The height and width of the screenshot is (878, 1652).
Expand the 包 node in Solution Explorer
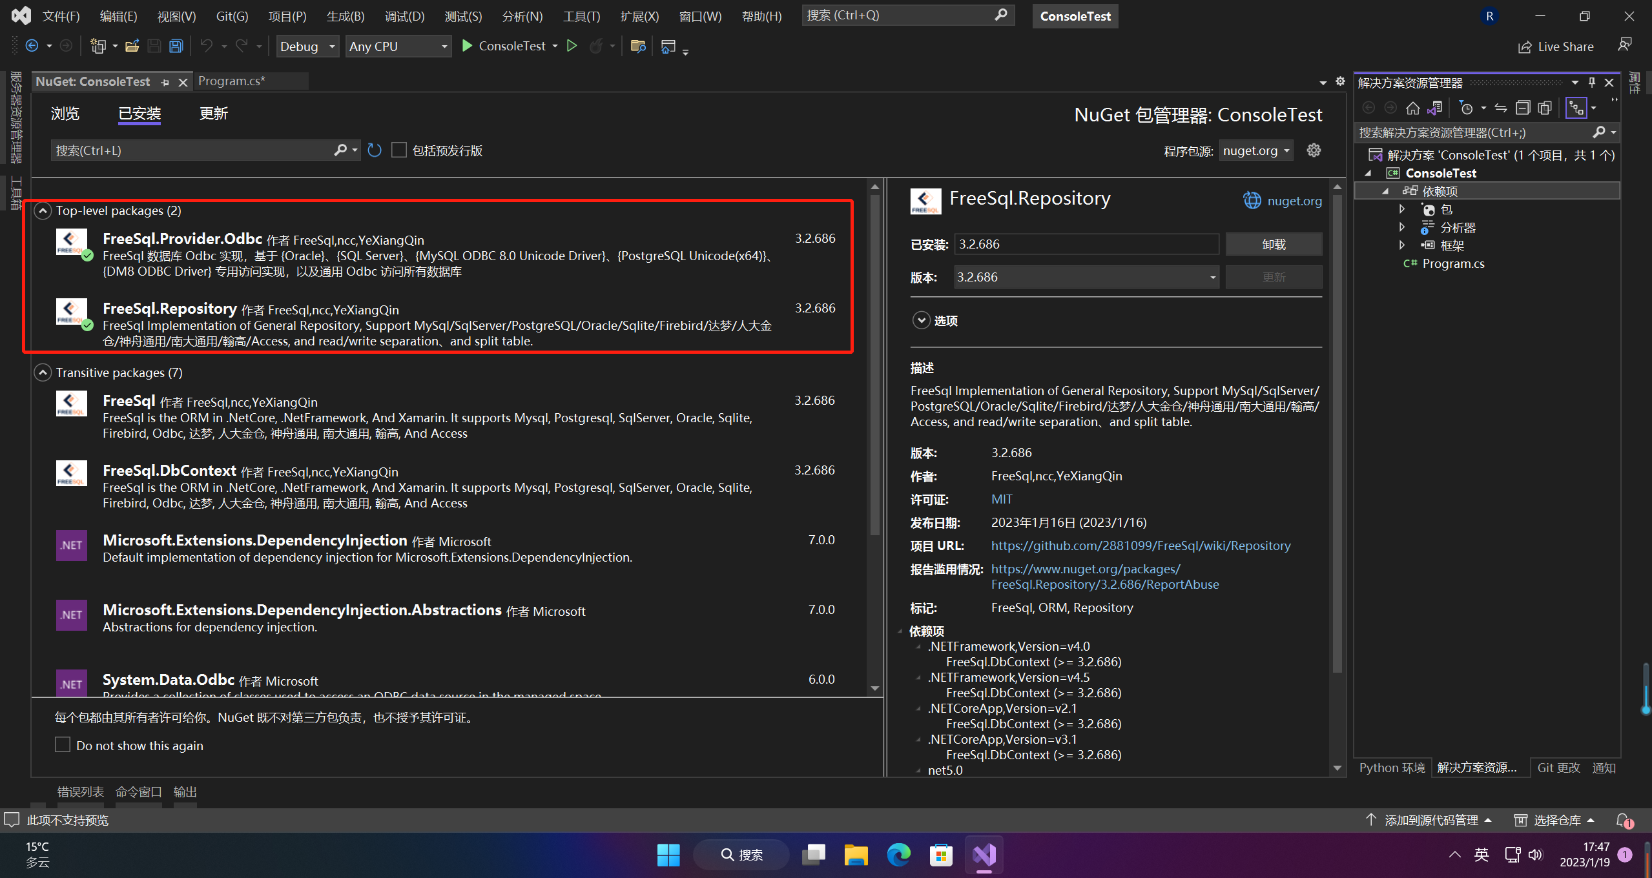pos(1401,209)
